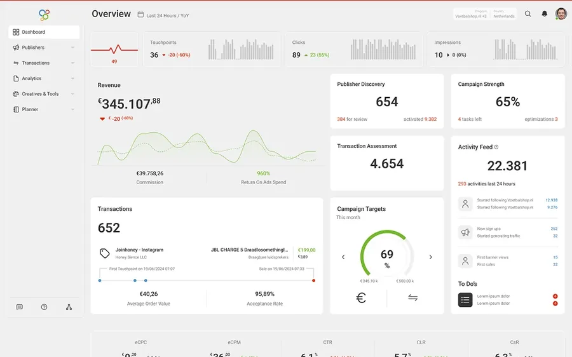Click the New sign ups count 252
Screen dimensions: 572x357
[x=554, y=229]
